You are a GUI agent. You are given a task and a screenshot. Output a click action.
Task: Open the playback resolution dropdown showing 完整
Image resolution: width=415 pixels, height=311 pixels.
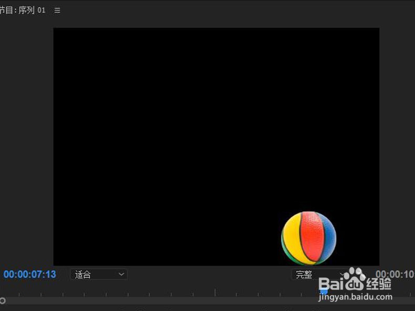[x=319, y=274]
